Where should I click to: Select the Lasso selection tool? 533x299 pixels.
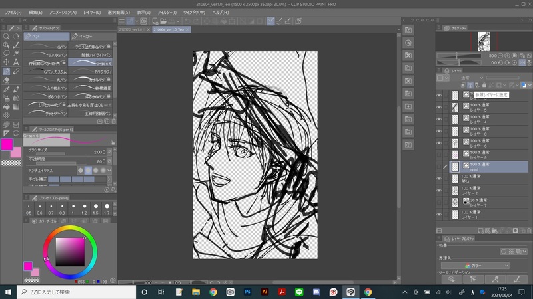tap(6, 54)
